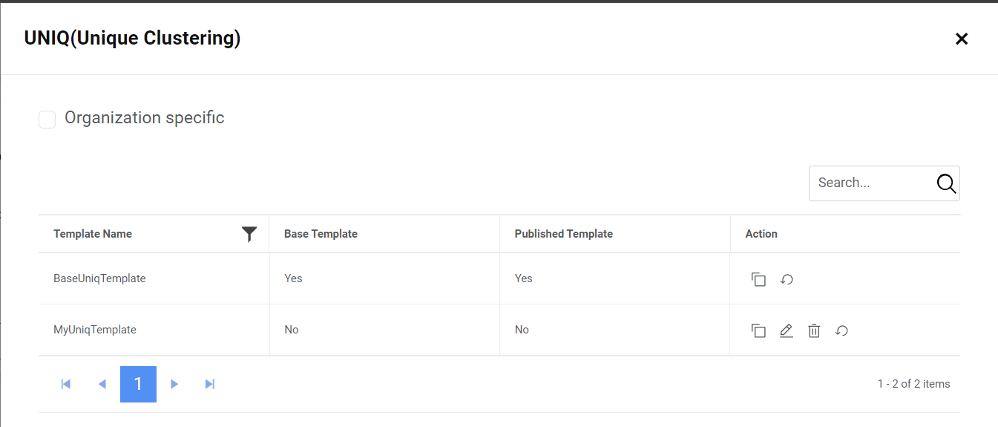Duplicate the MyUniqTemplate template
This screenshot has width=998, height=427.
pyautogui.click(x=758, y=330)
